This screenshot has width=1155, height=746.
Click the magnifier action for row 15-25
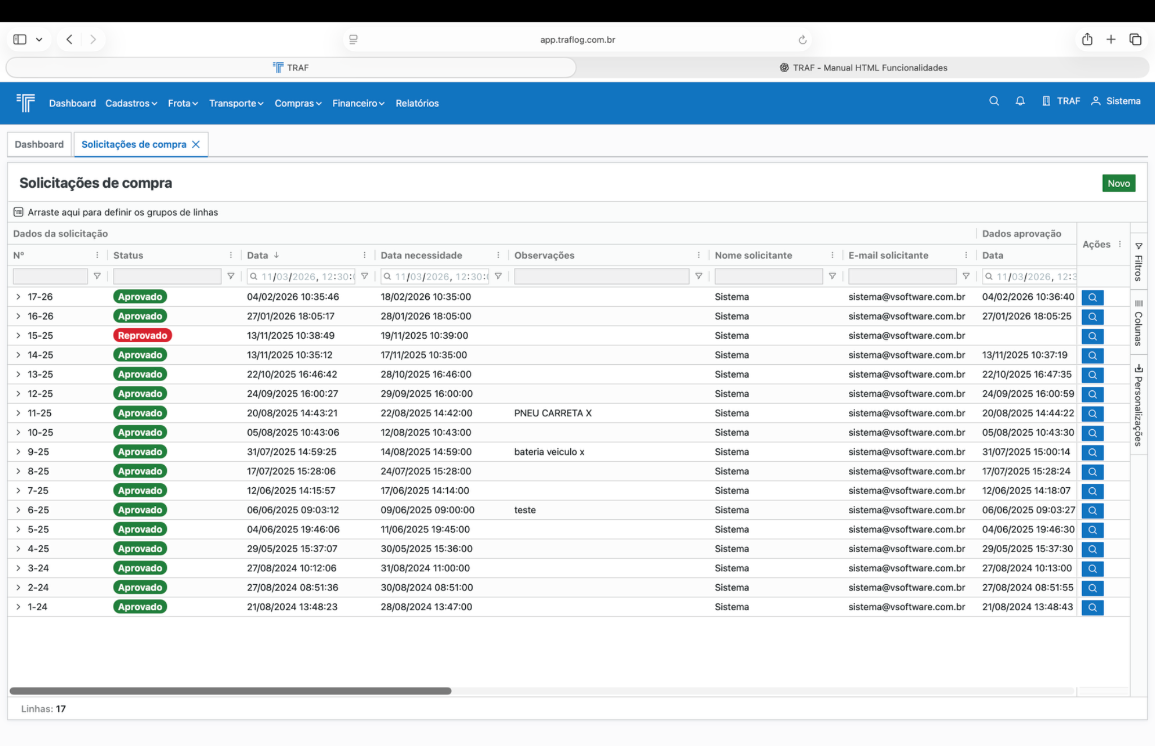(x=1092, y=336)
